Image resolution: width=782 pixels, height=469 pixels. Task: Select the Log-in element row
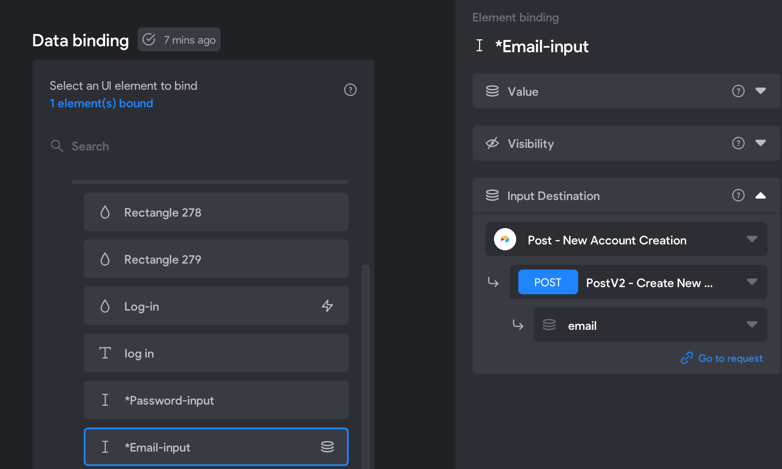216,306
